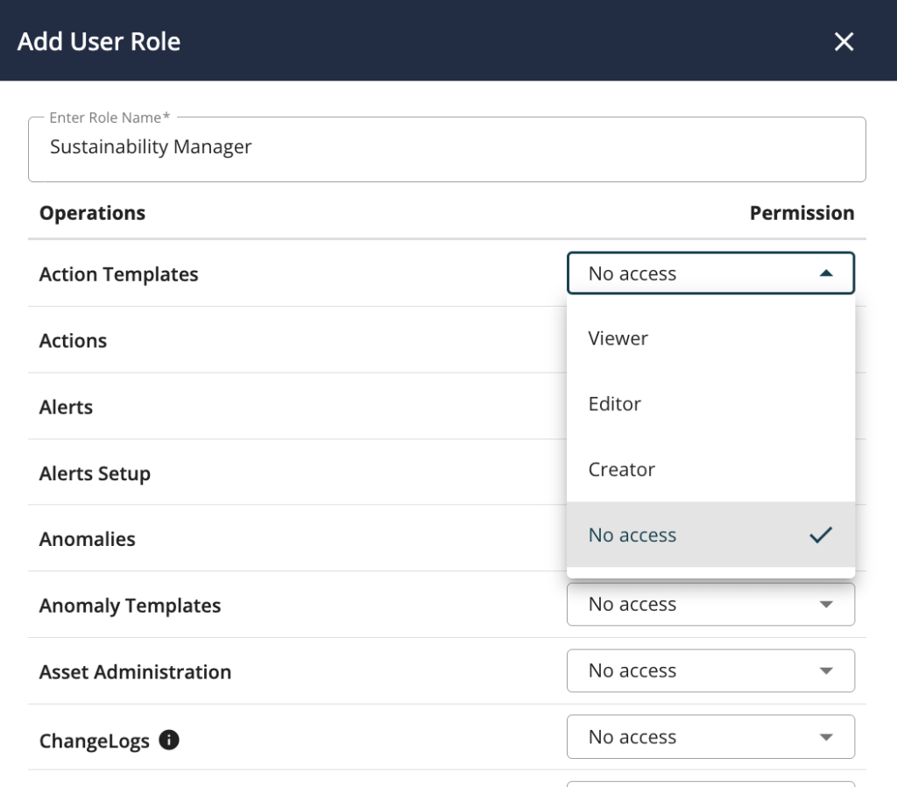The image size is (897, 787).
Task: Click the Alerts operation label
Action: pos(66,408)
